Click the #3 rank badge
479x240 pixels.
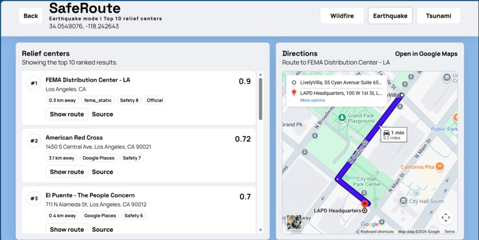(x=34, y=198)
